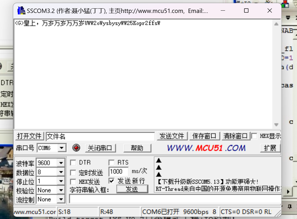Open the 帮助 help button
This screenshot has height=219, width=297.
pos(137,148)
